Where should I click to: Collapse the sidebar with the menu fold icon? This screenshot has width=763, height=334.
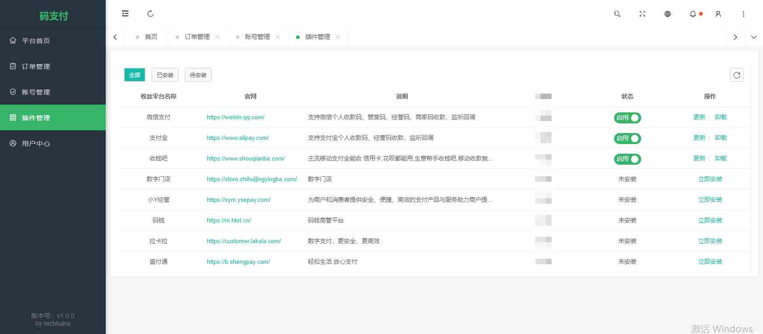click(125, 14)
